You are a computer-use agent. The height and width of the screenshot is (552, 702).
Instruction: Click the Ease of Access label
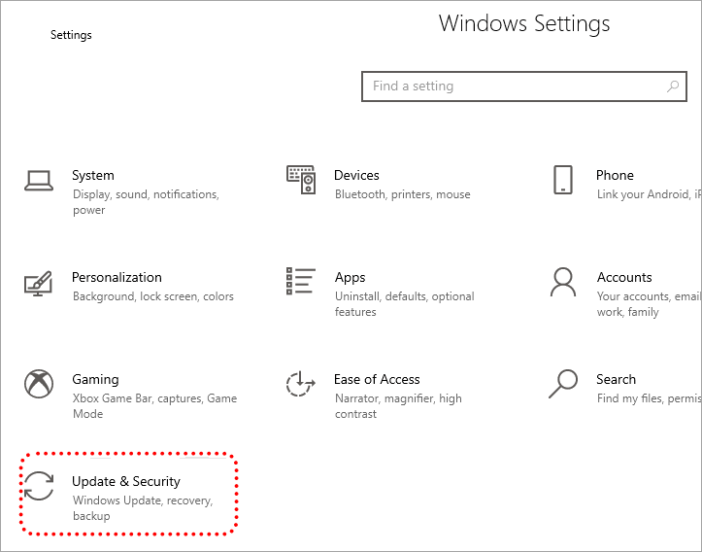(377, 380)
